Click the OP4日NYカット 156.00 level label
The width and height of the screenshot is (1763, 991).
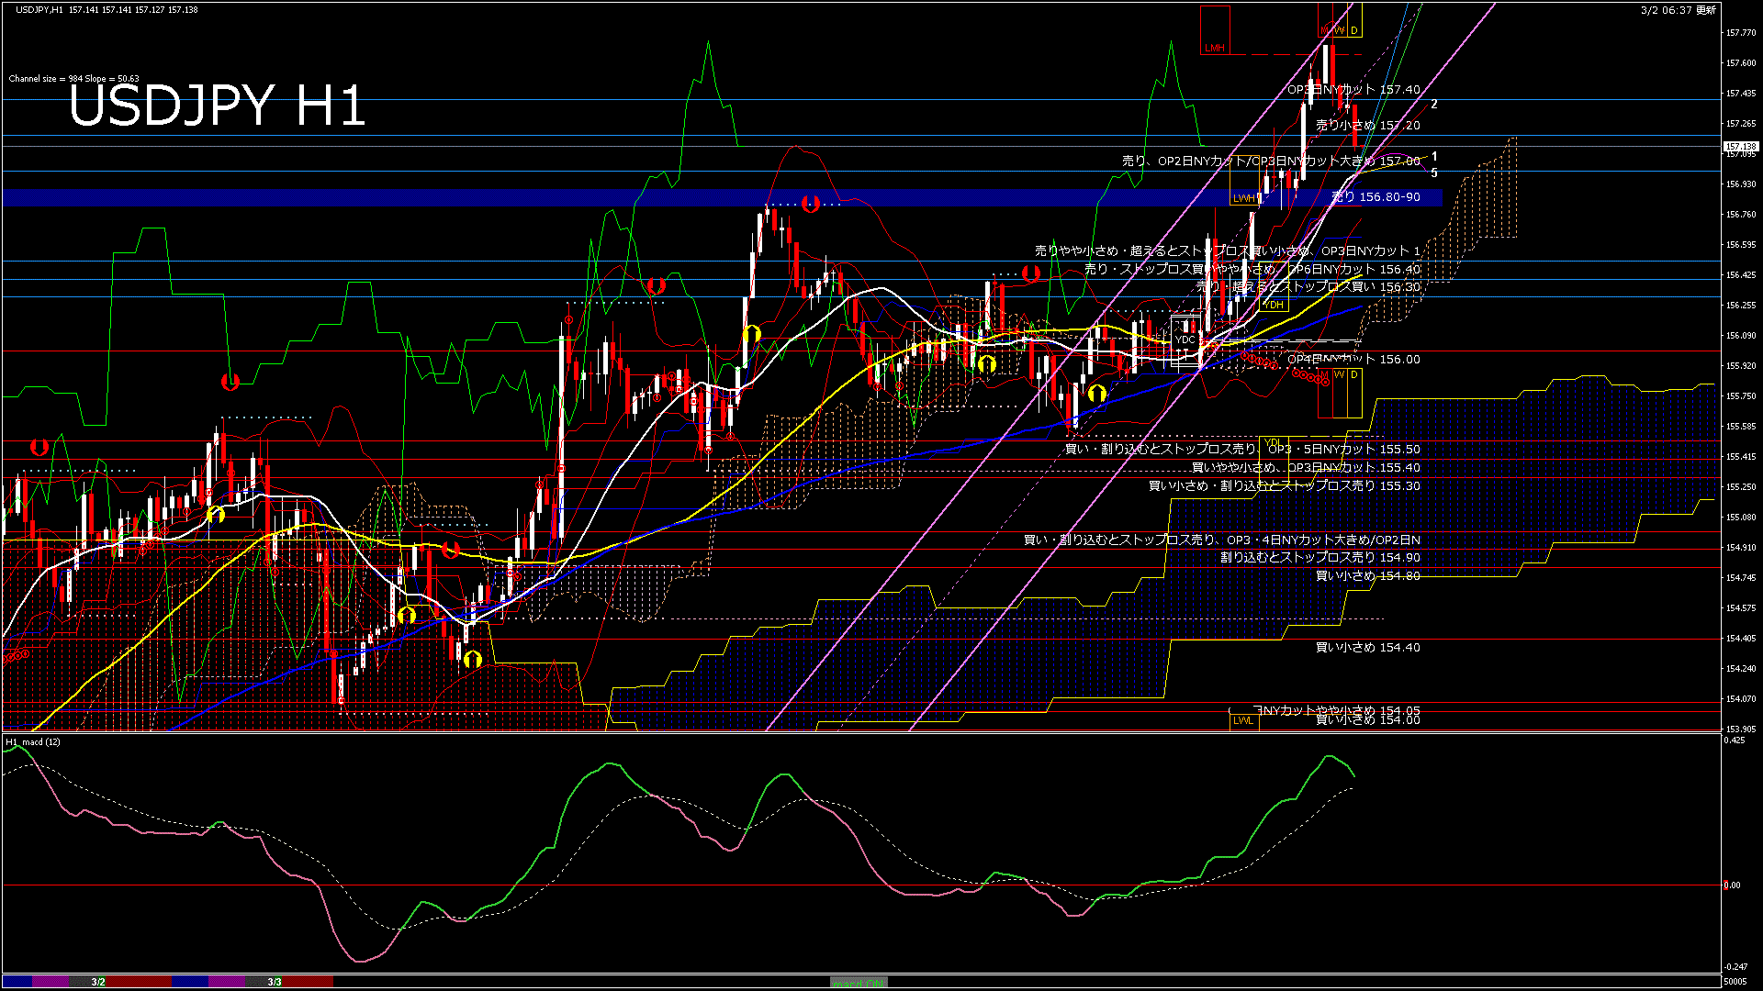[x=1353, y=360]
